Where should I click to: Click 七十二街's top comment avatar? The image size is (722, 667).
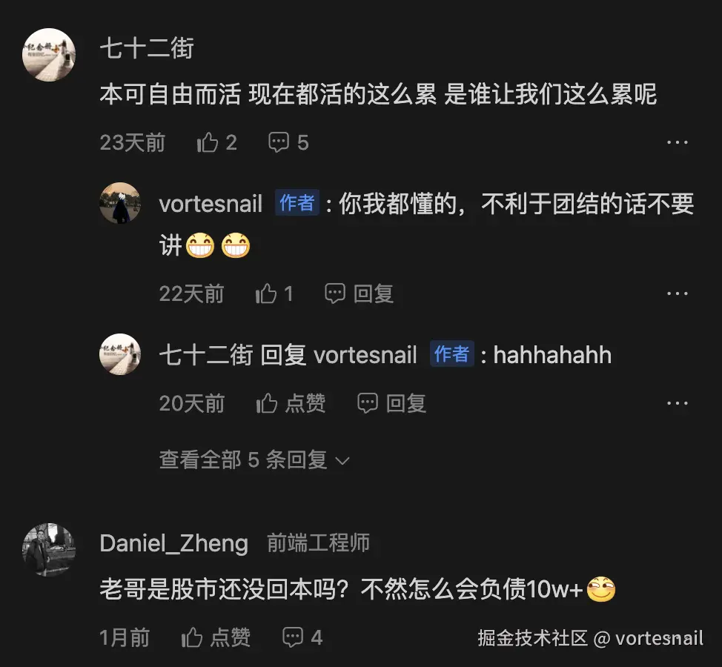click(49, 55)
